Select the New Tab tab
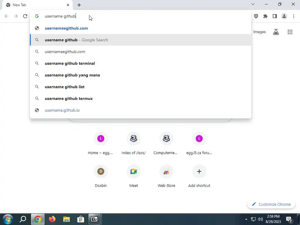 point(37,5)
